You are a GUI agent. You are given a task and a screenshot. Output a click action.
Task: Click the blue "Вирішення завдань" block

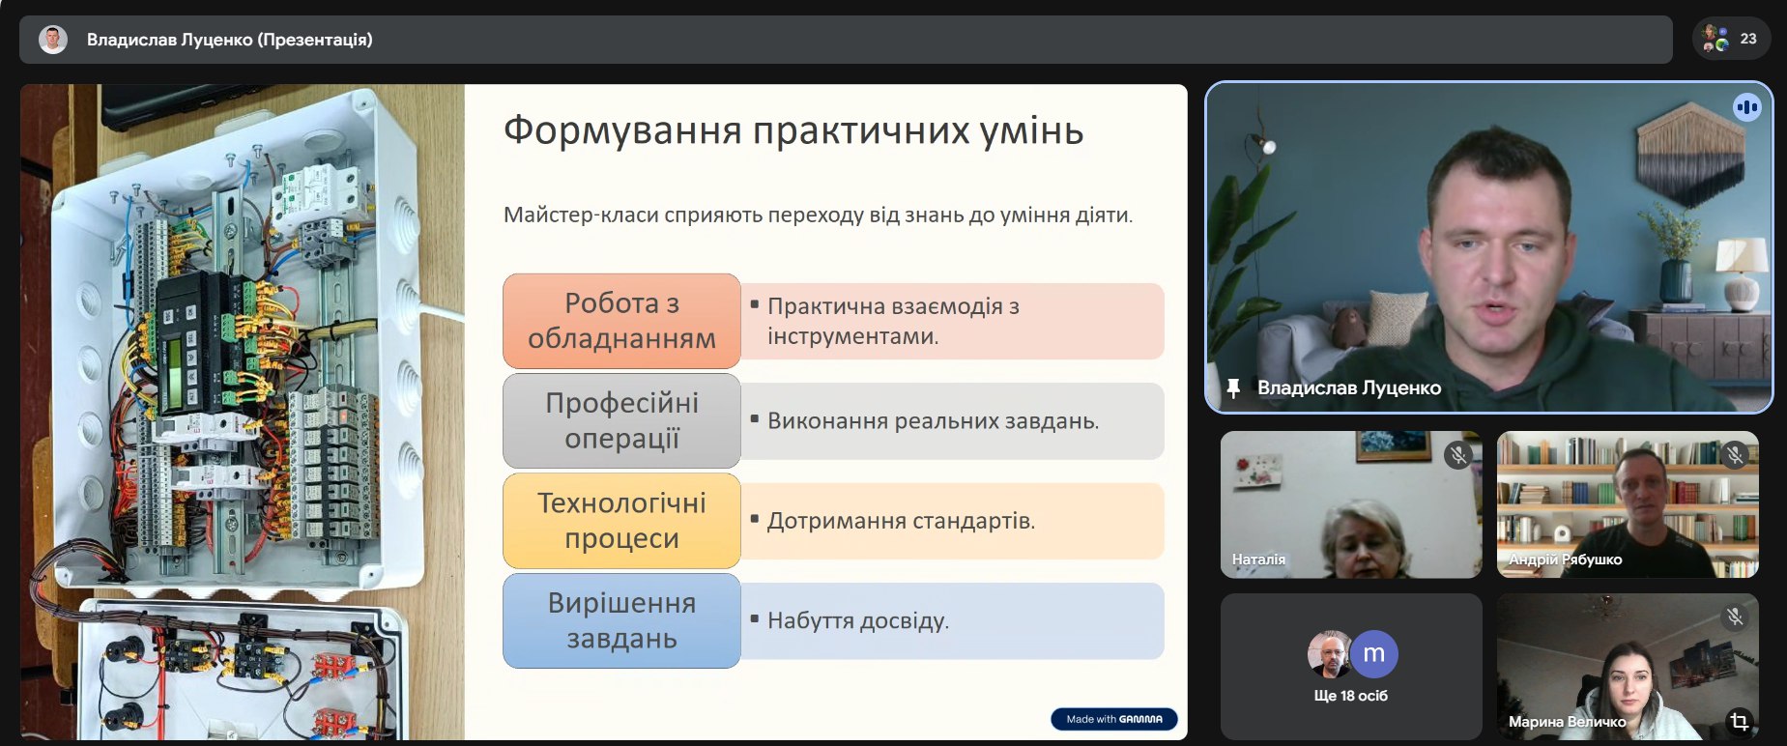621,620
